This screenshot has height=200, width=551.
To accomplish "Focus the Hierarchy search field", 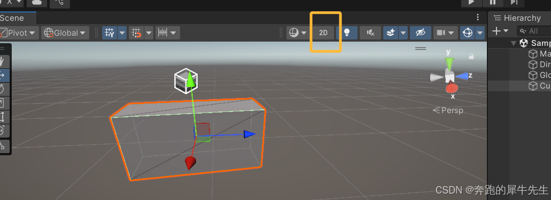I will coord(534,31).
